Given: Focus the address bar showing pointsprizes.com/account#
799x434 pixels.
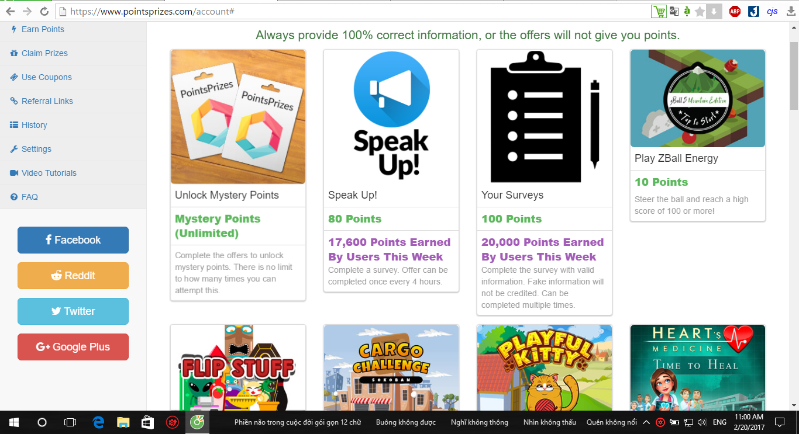Looking at the screenshot, I should tap(353, 11).
